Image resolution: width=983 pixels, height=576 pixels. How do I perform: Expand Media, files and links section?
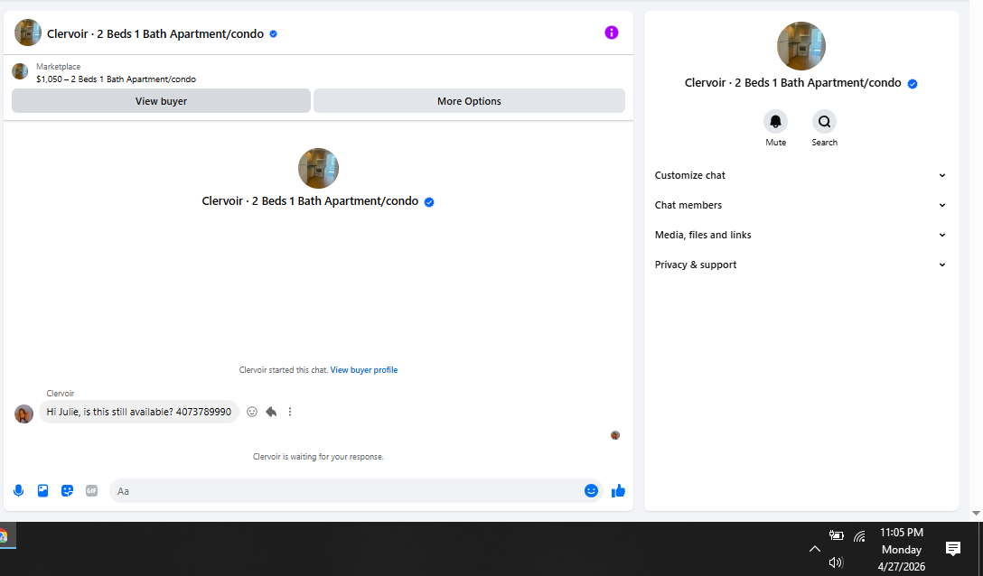(800, 235)
